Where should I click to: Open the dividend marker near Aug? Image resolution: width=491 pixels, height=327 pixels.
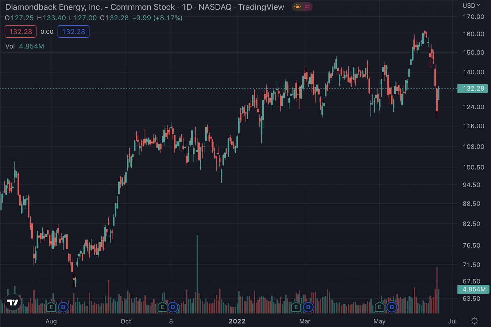63,307
